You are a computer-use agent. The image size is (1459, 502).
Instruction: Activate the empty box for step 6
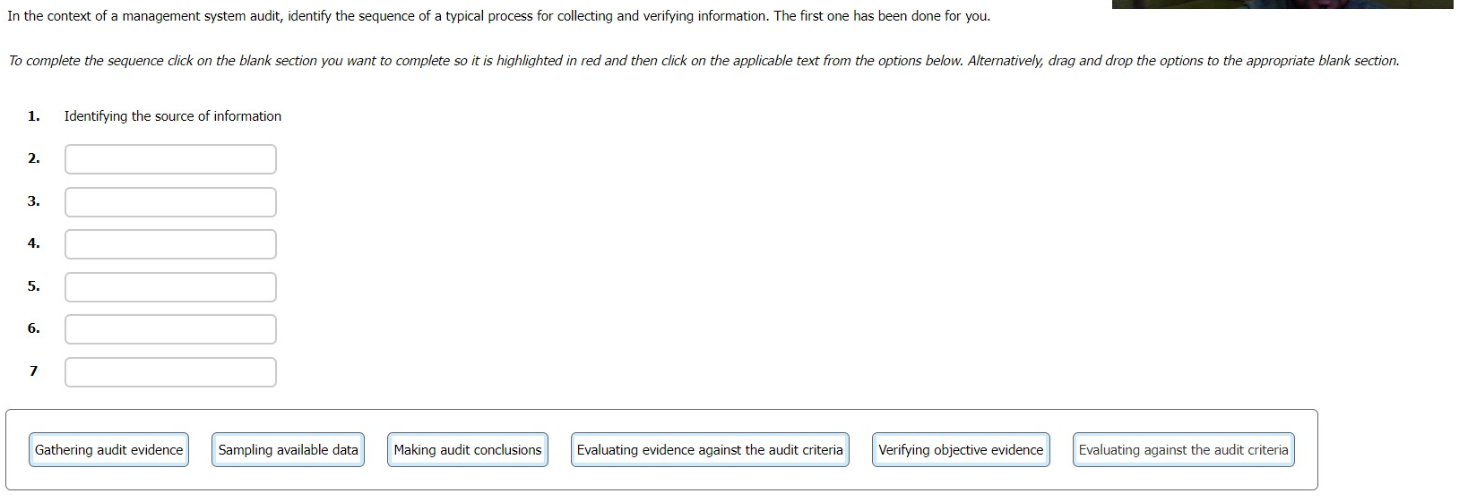170,329
